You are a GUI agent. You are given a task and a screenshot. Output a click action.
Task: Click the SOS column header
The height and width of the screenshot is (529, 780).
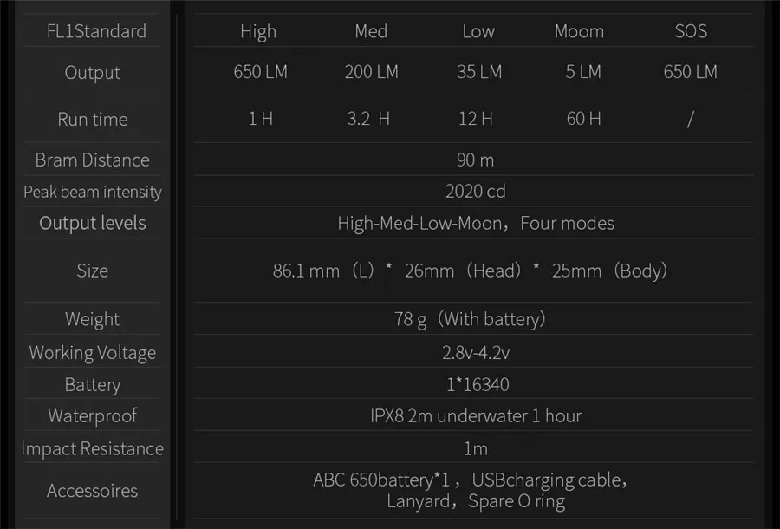point(691,31)
